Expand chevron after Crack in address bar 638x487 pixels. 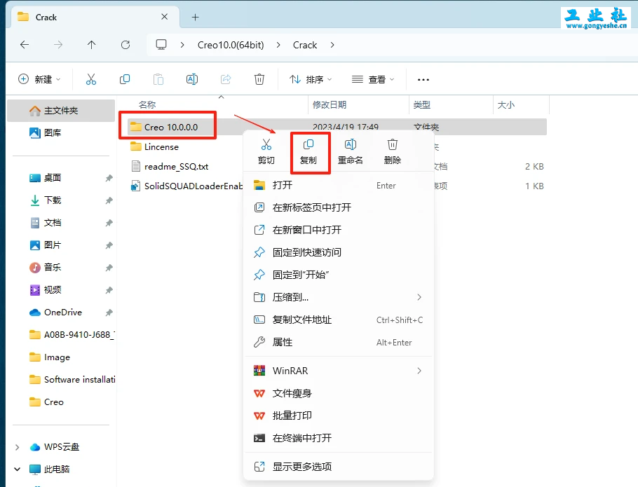pyautogui.click(x=332, y=45)
